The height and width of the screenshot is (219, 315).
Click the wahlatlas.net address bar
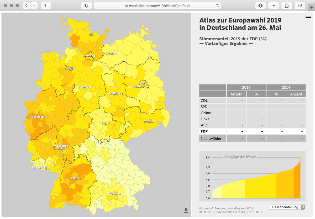pos(157,6)
